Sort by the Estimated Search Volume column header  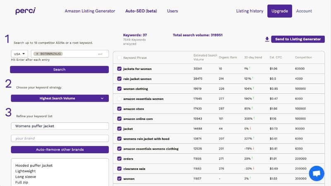pos(205,57)
